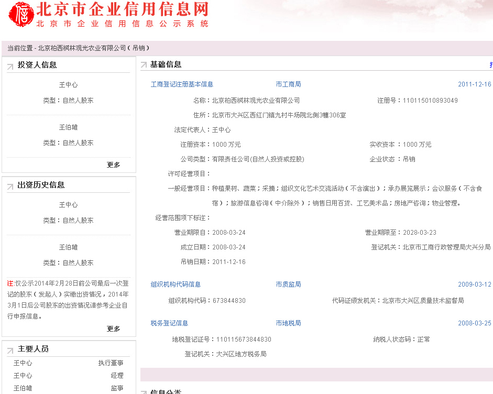Image resolution: width=493 pixels, height=394 pixels.
Task: Click the date 2011-12-16 link
Action: (475, 84)
